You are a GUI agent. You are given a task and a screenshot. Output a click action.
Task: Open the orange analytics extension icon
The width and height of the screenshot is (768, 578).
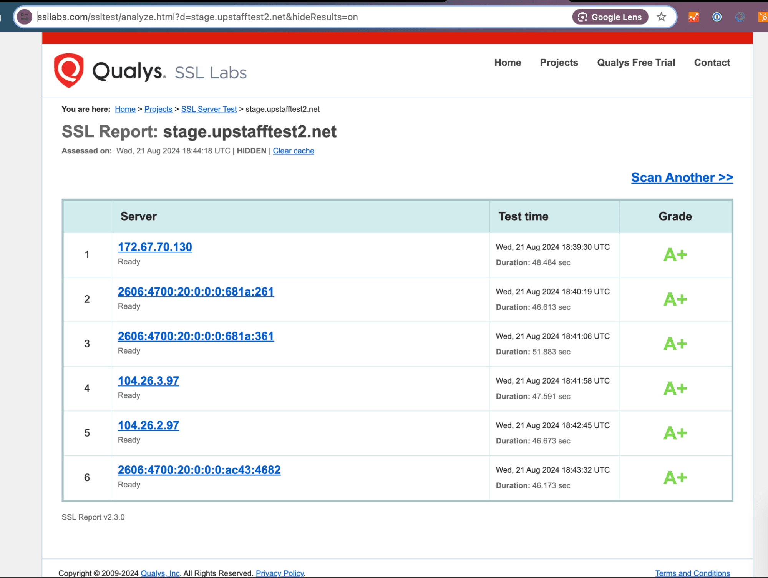pos(693,17)
